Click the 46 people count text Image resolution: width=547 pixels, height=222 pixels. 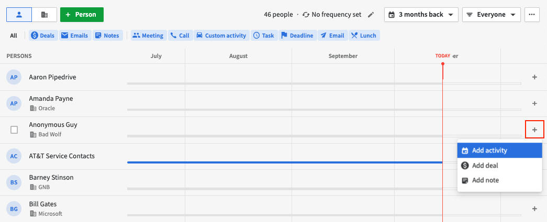tap(278, 15)
